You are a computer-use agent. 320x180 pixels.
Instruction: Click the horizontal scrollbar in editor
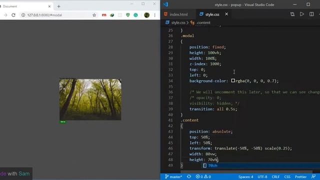tap(246, 172)
